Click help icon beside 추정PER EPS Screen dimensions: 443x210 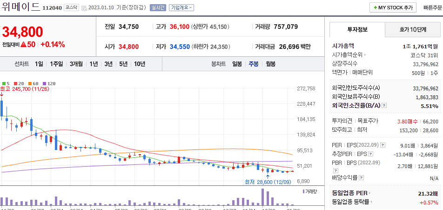371,154
